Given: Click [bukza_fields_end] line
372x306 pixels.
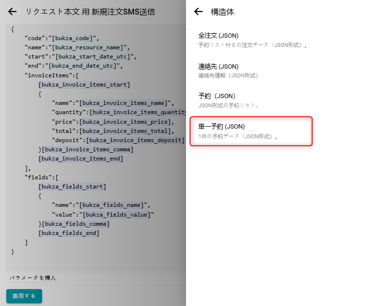Looking at the screenshot, I should tap(69, 233).
